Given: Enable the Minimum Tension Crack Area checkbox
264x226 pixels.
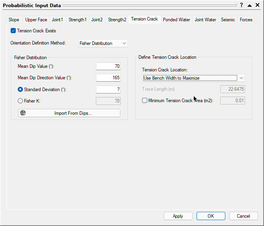Looking at the screenshot, I should 144,101.
